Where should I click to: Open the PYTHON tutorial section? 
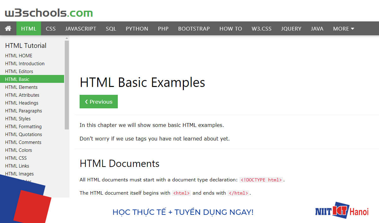(137, 28)
